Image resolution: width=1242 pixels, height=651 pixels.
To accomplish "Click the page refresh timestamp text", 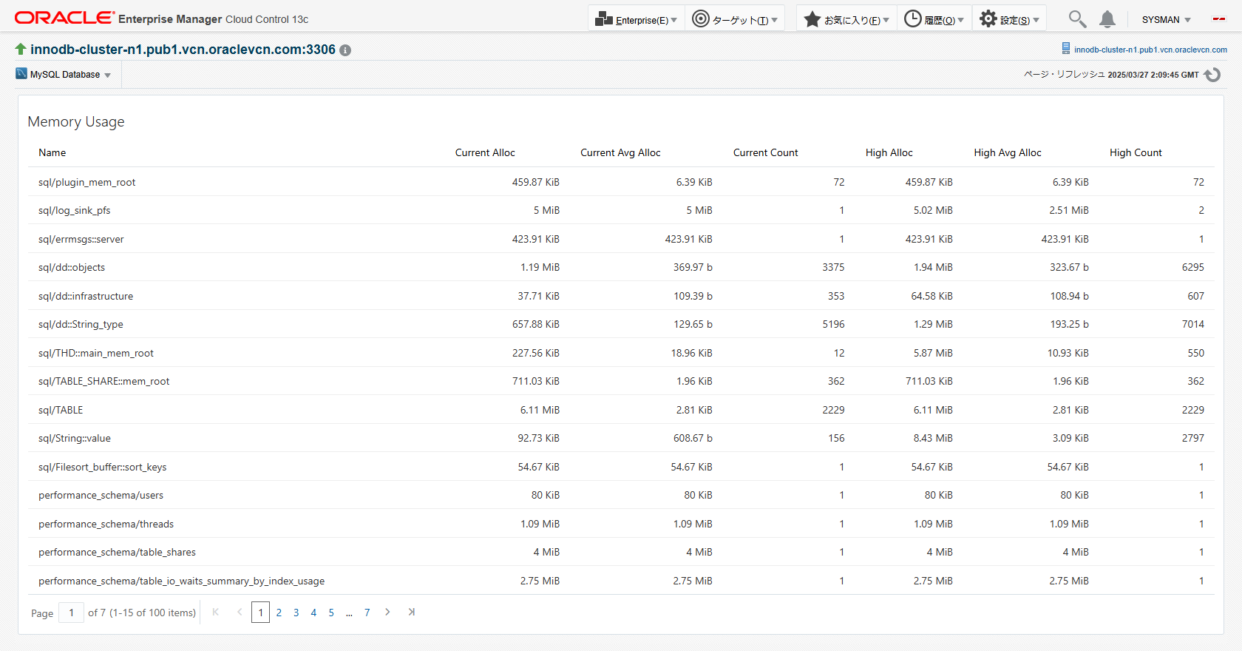I will (1111, 75).
